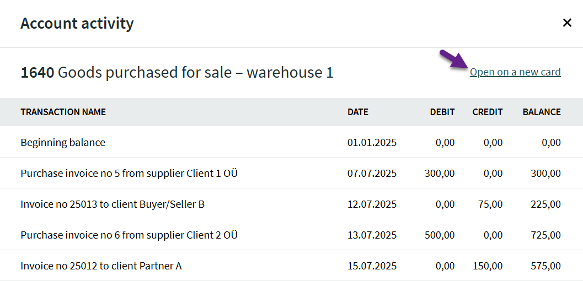The width and height of the screenshot is (583, 281).
Task: Open Invoice no 25013 to Buyer/Seller B
Action: [113, 204]
